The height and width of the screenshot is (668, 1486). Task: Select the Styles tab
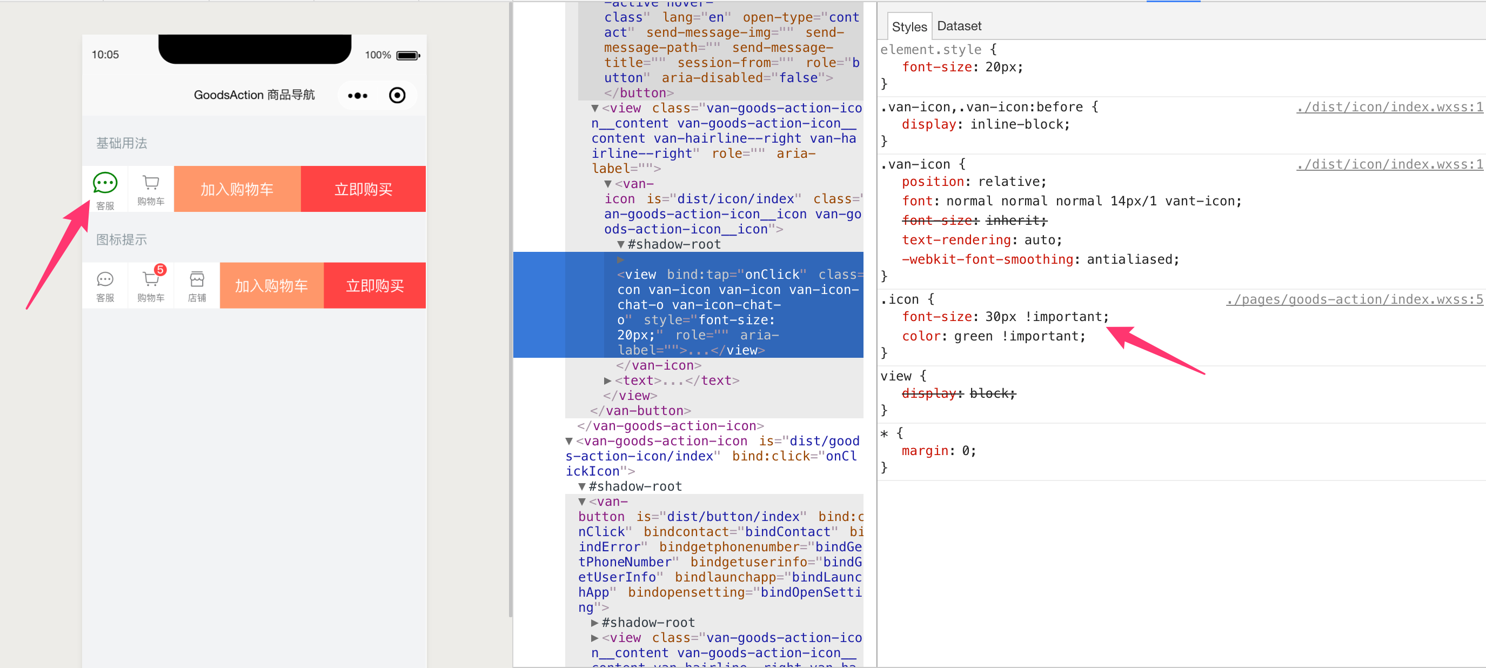[x=908, y=25]
